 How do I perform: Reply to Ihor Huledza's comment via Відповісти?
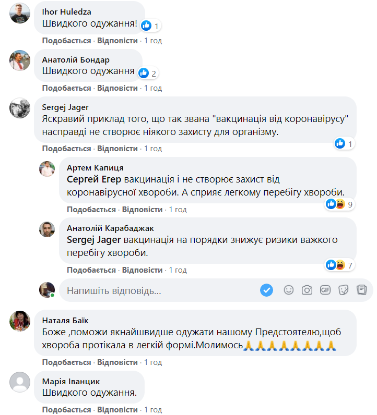(117, 41)
